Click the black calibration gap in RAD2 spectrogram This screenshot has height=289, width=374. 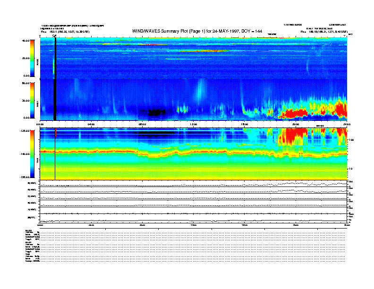55,58
